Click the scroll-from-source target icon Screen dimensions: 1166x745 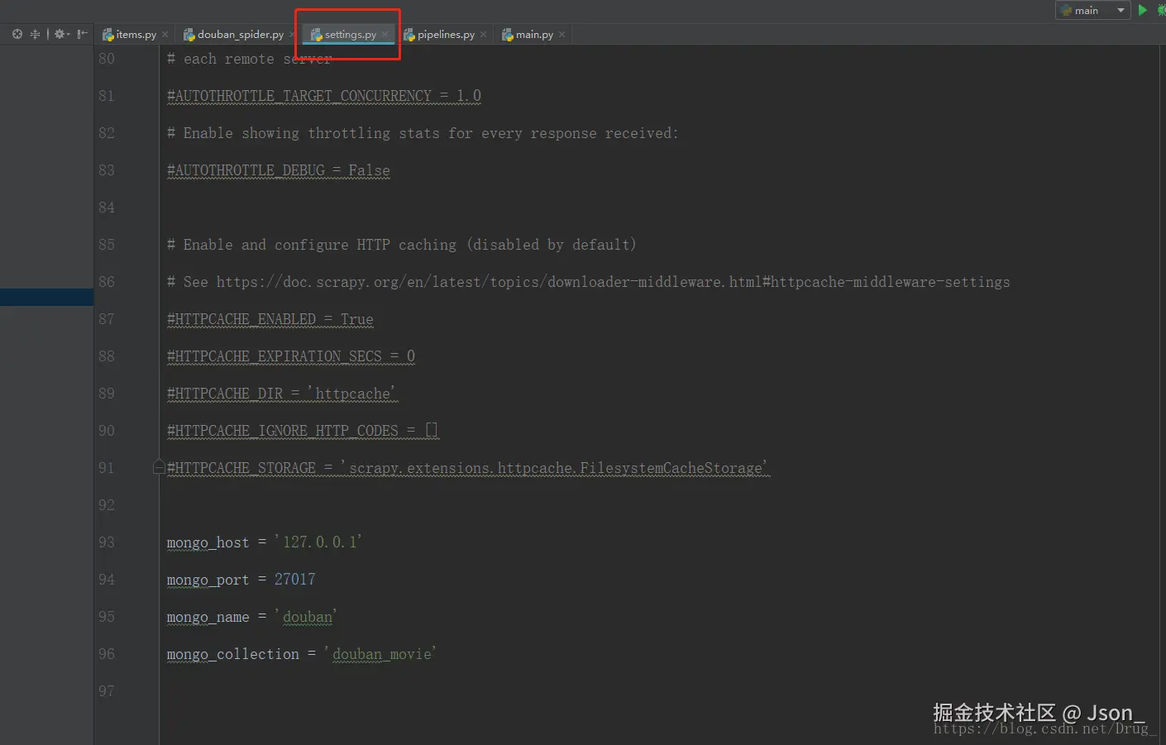tap(17, 34)
